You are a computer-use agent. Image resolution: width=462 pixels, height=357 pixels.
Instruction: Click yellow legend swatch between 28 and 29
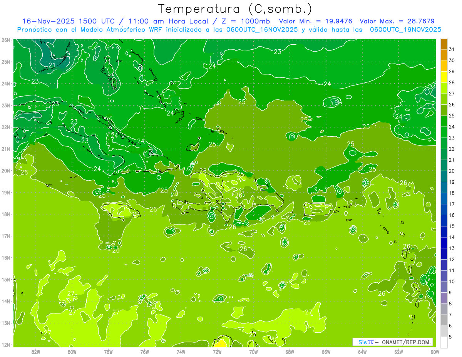click(444, 77)
